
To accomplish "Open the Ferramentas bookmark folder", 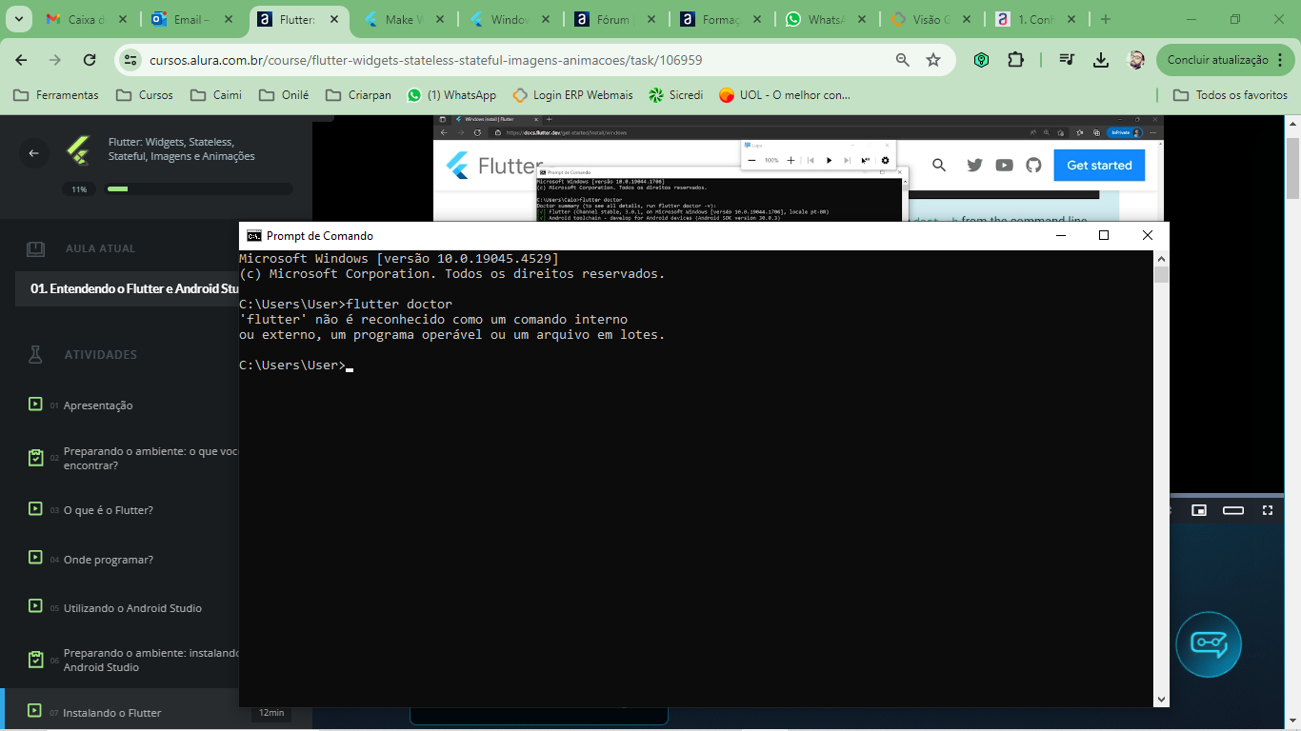I will point(56,95).
